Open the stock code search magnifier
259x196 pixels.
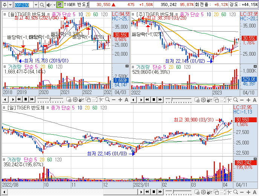pyautogui.click(x=42, y=5)
